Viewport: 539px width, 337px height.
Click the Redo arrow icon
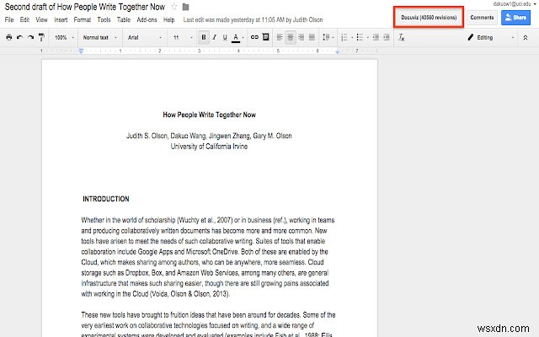pyautogui.click(x=30, y=37)
